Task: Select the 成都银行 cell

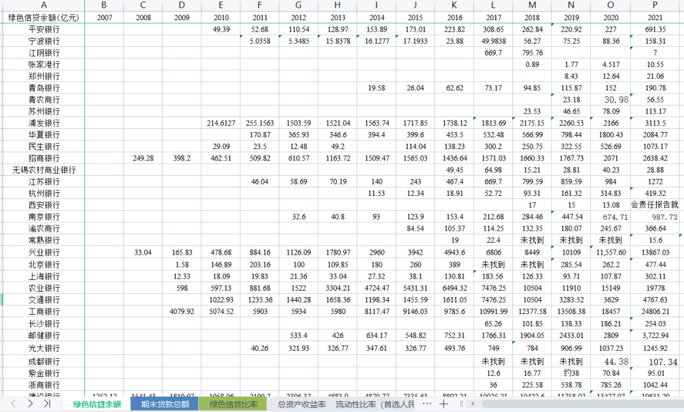Action: point(44,361)
